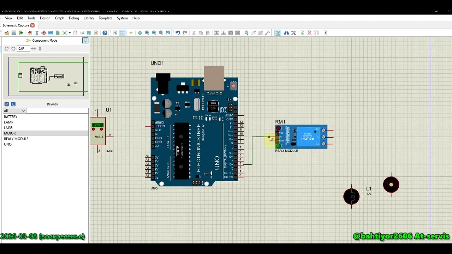Click the Search and Tag binoculars icon
Viewport: 452px width, 254px height.
coord(286,33)
